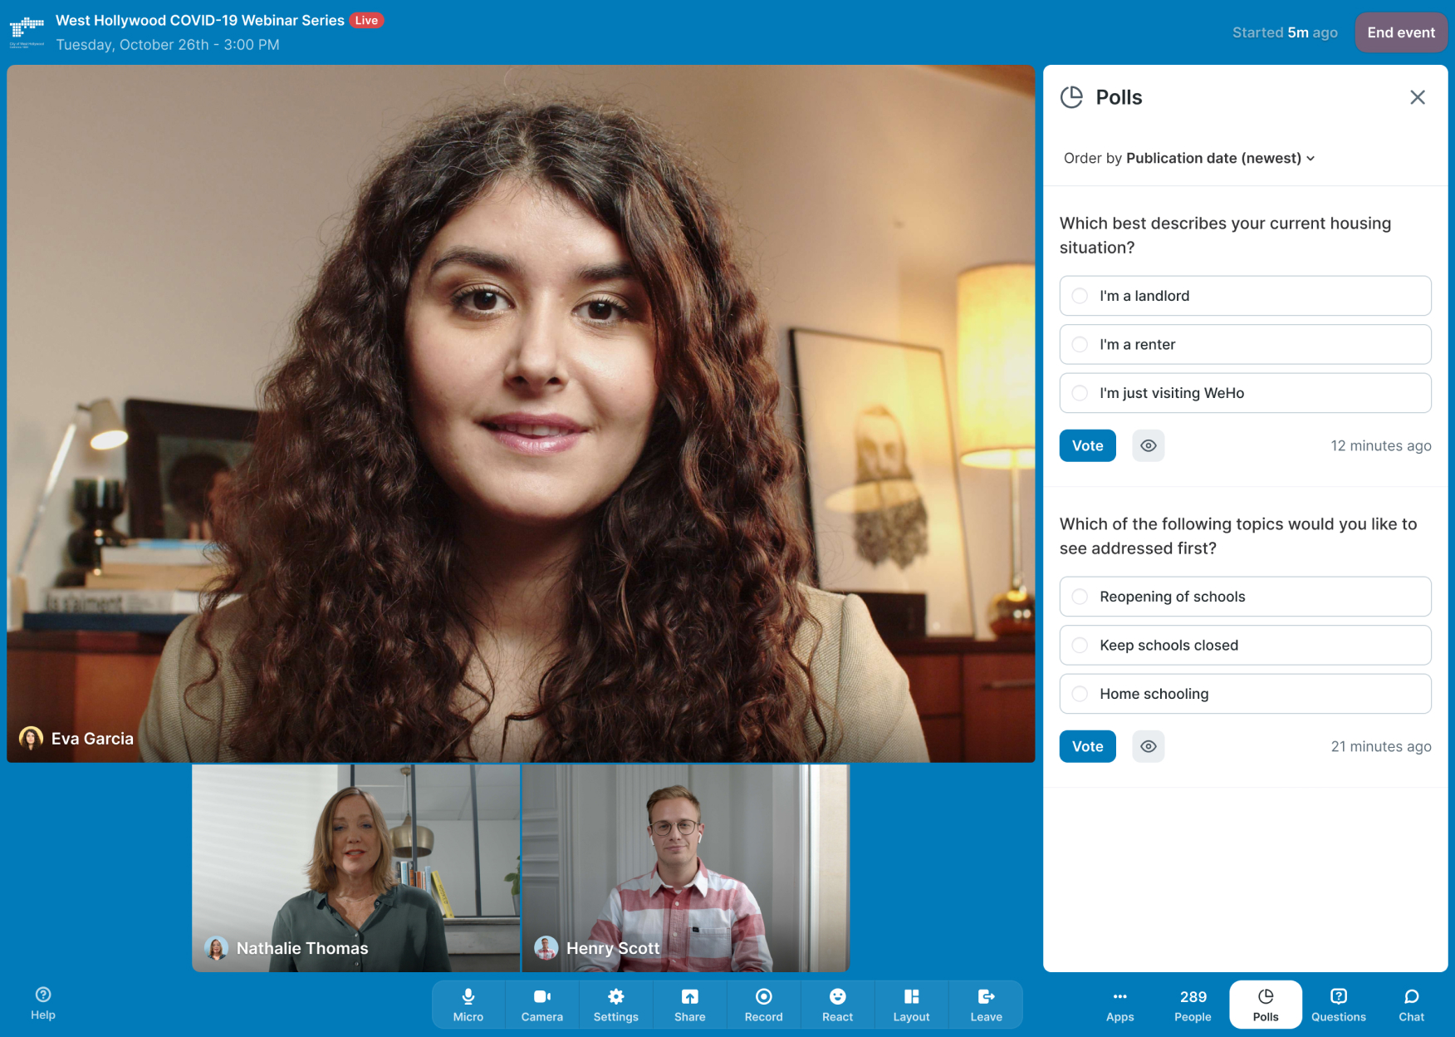View results of topics poll

point(1149,746)
